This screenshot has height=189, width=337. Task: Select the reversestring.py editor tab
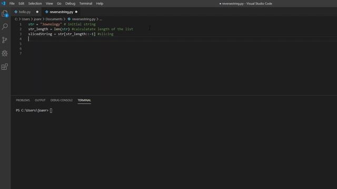(61, 12)
